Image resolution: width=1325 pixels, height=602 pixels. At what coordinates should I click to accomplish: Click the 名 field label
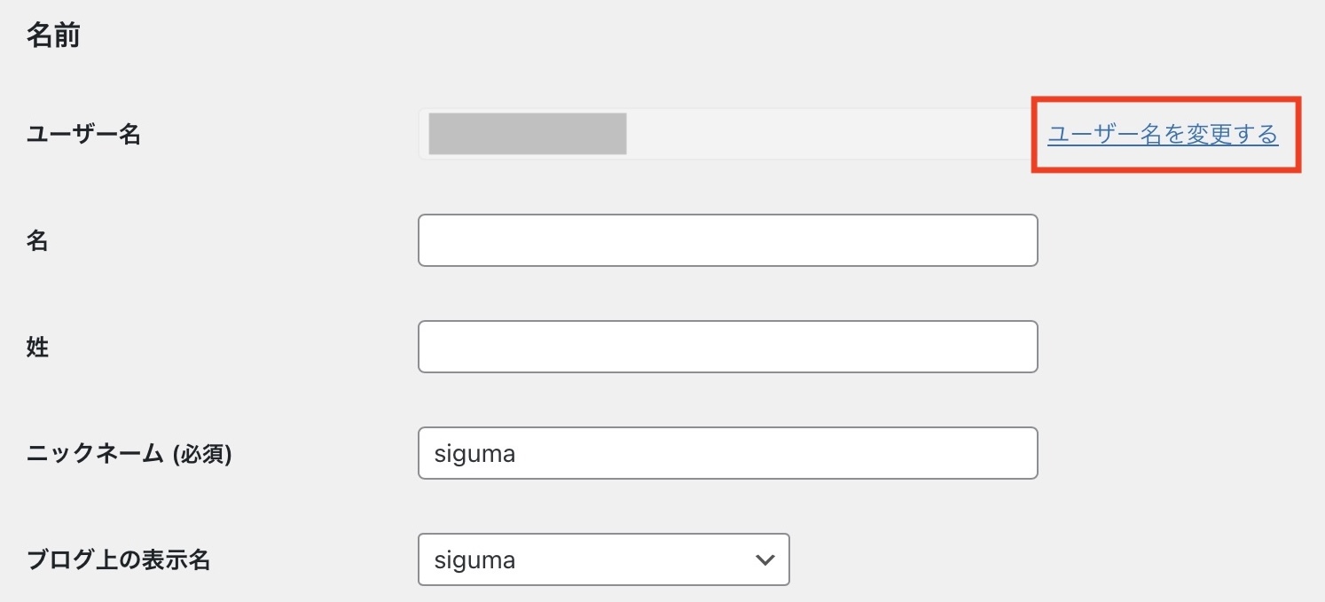pyautogui.click(x=37, y=241)
